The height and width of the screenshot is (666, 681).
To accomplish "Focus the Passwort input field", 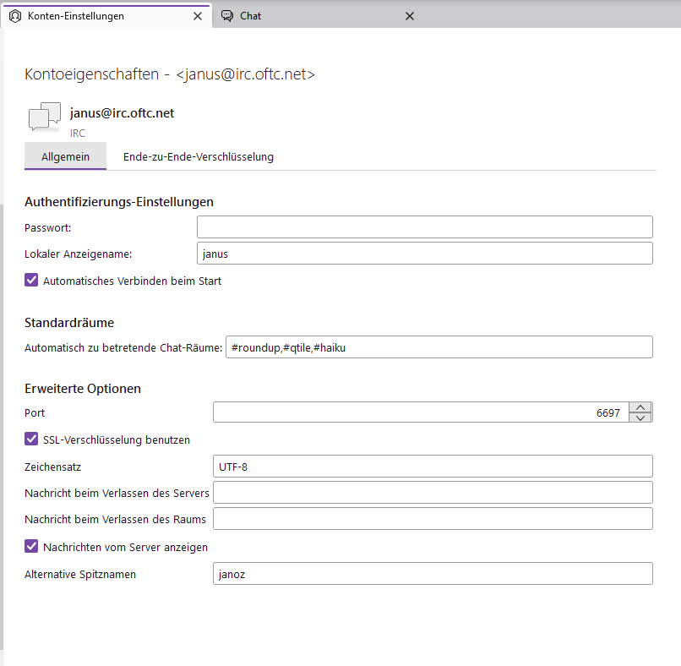I will click(x=424, y=227).
